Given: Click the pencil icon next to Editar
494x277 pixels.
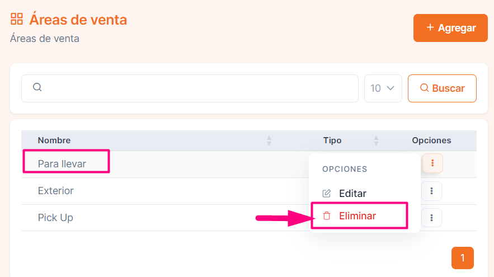Looking at the screenshot, I should pos(327,193).
